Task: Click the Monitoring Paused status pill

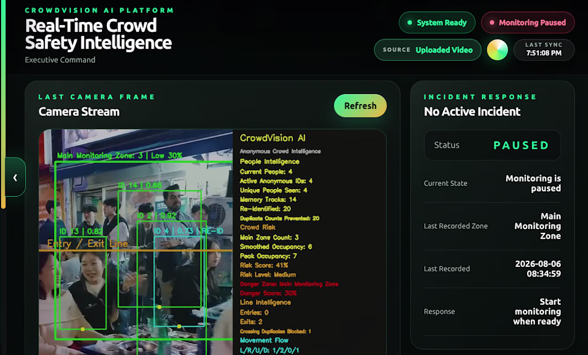Action: point(528,22)
